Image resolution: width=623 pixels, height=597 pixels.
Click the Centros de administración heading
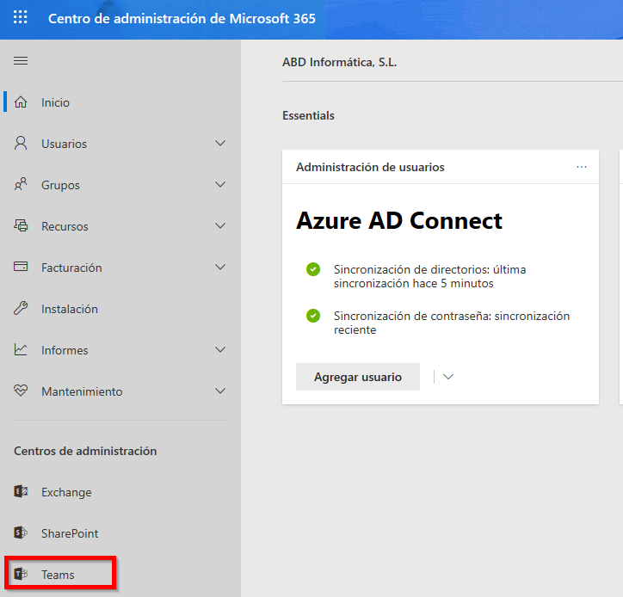85,452
